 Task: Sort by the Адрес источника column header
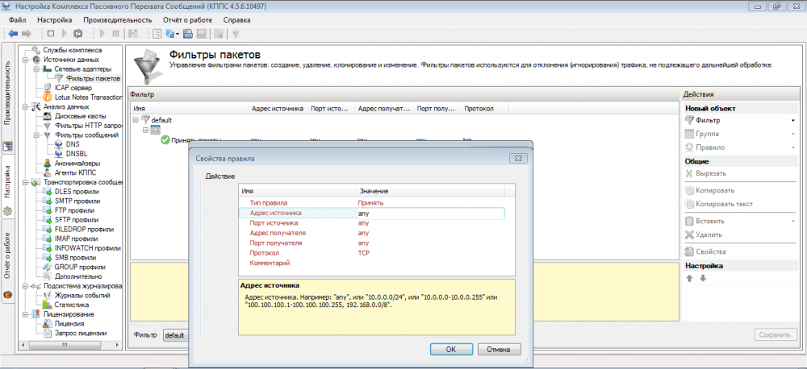pos(278,109)
